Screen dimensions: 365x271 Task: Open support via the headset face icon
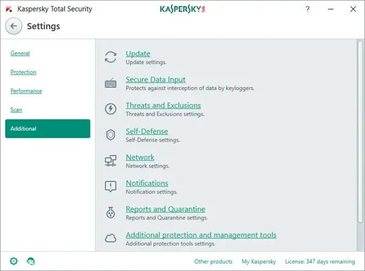click(x=31, y=261)
